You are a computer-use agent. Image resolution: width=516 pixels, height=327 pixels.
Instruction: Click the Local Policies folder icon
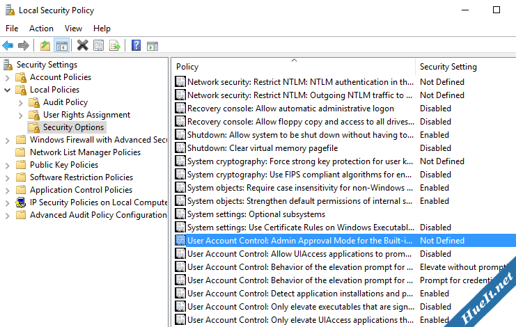point(21,90)
